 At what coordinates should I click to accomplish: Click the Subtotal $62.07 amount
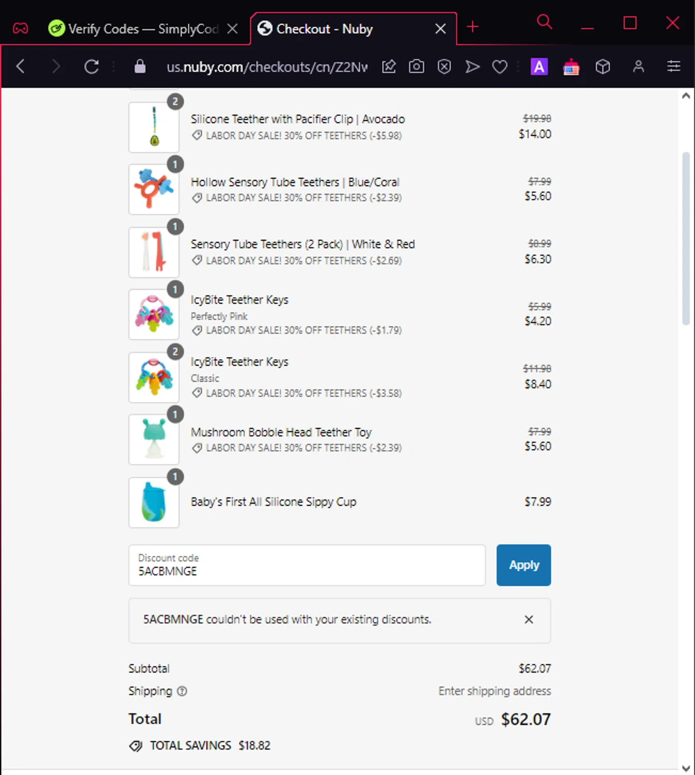click(x=535, y=669)
